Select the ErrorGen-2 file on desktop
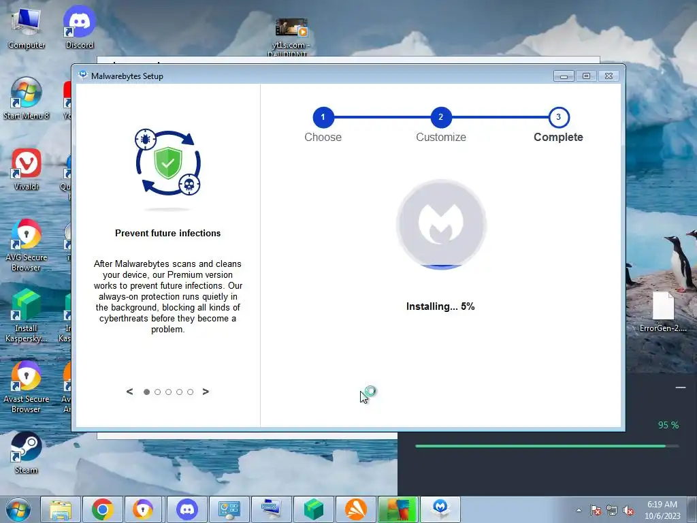 (x=663, y=312)
